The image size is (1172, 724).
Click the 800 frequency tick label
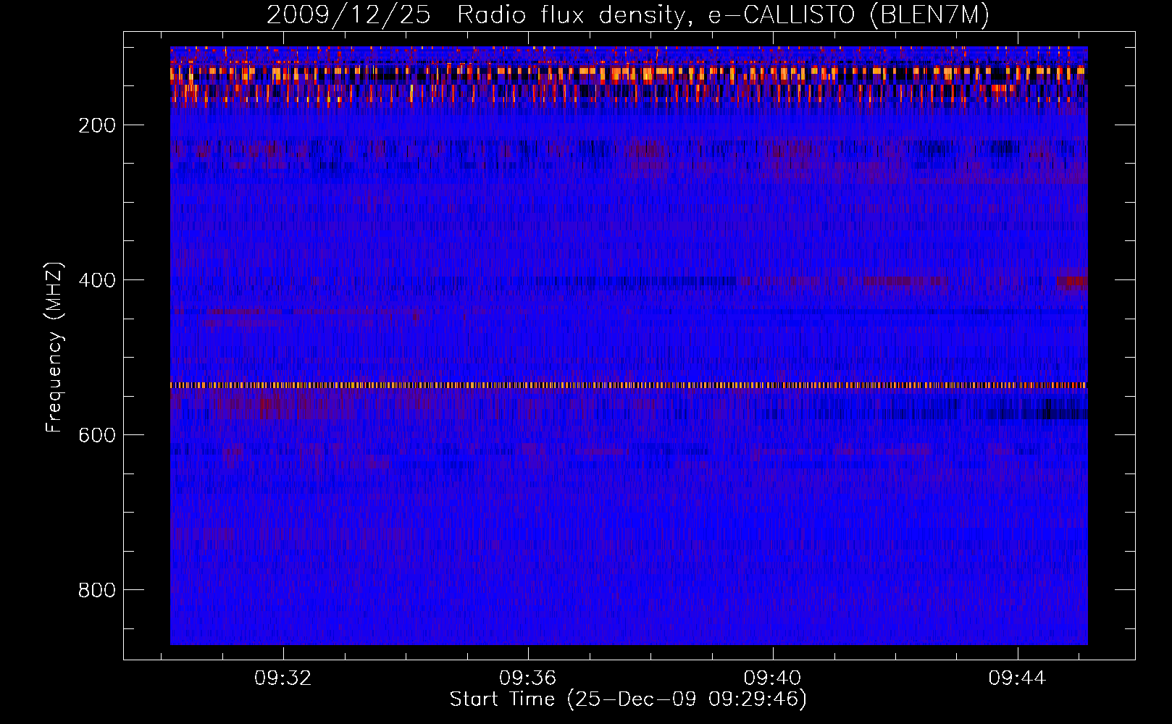(97, 590)
